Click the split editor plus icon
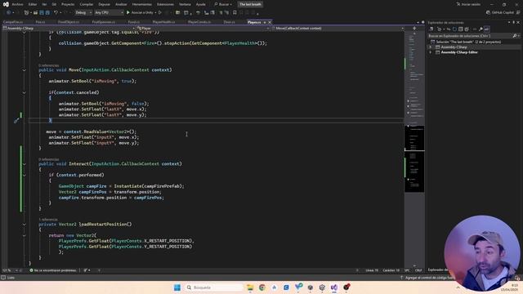 click(x=414, y=29)
